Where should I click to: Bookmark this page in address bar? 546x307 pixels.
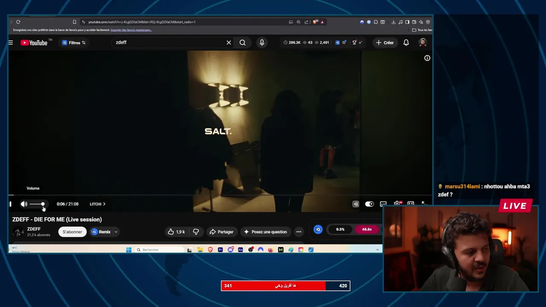click(74, 22)
